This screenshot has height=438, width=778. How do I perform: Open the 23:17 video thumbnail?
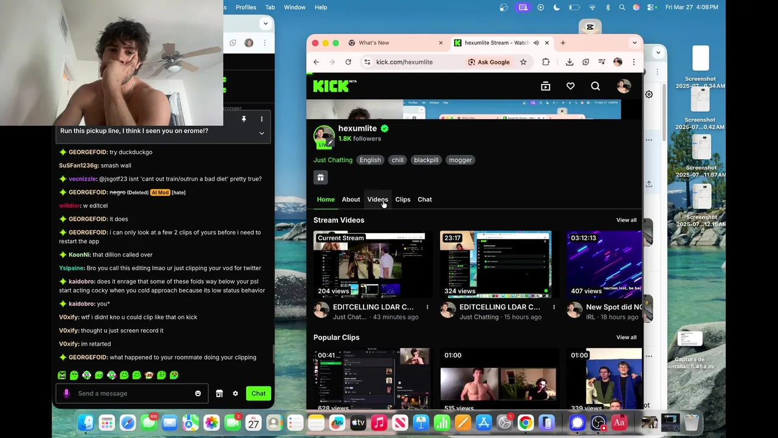pos(498,264)
